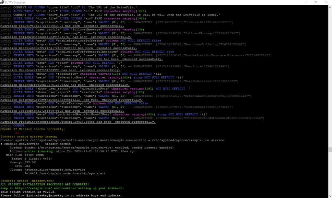Minimize the PuTTY window
Image resolution: width=332 pixels, height=198 pixels.
pos(305,2)
